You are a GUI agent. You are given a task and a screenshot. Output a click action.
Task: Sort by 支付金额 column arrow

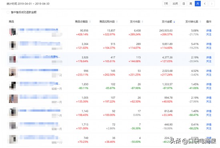point(174,22)
